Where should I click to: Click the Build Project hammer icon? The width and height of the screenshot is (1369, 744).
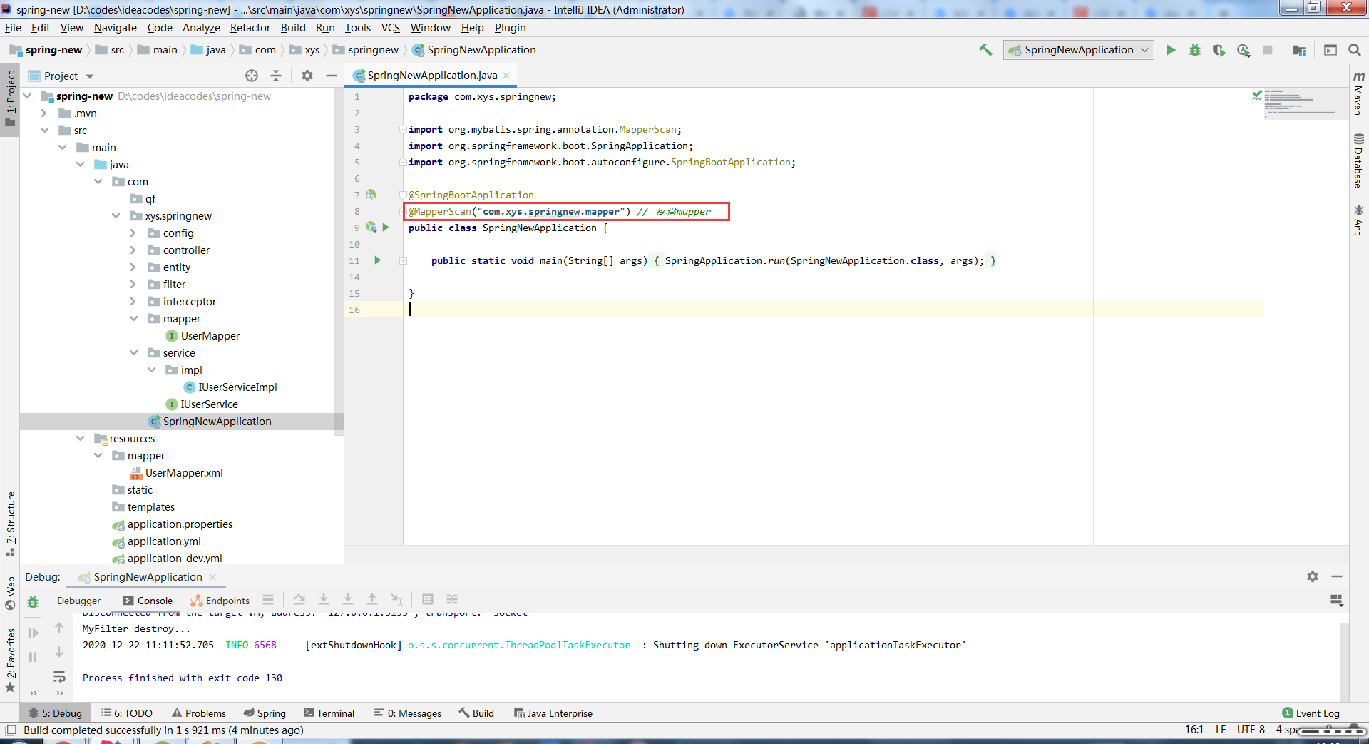(x=985, y=50)
